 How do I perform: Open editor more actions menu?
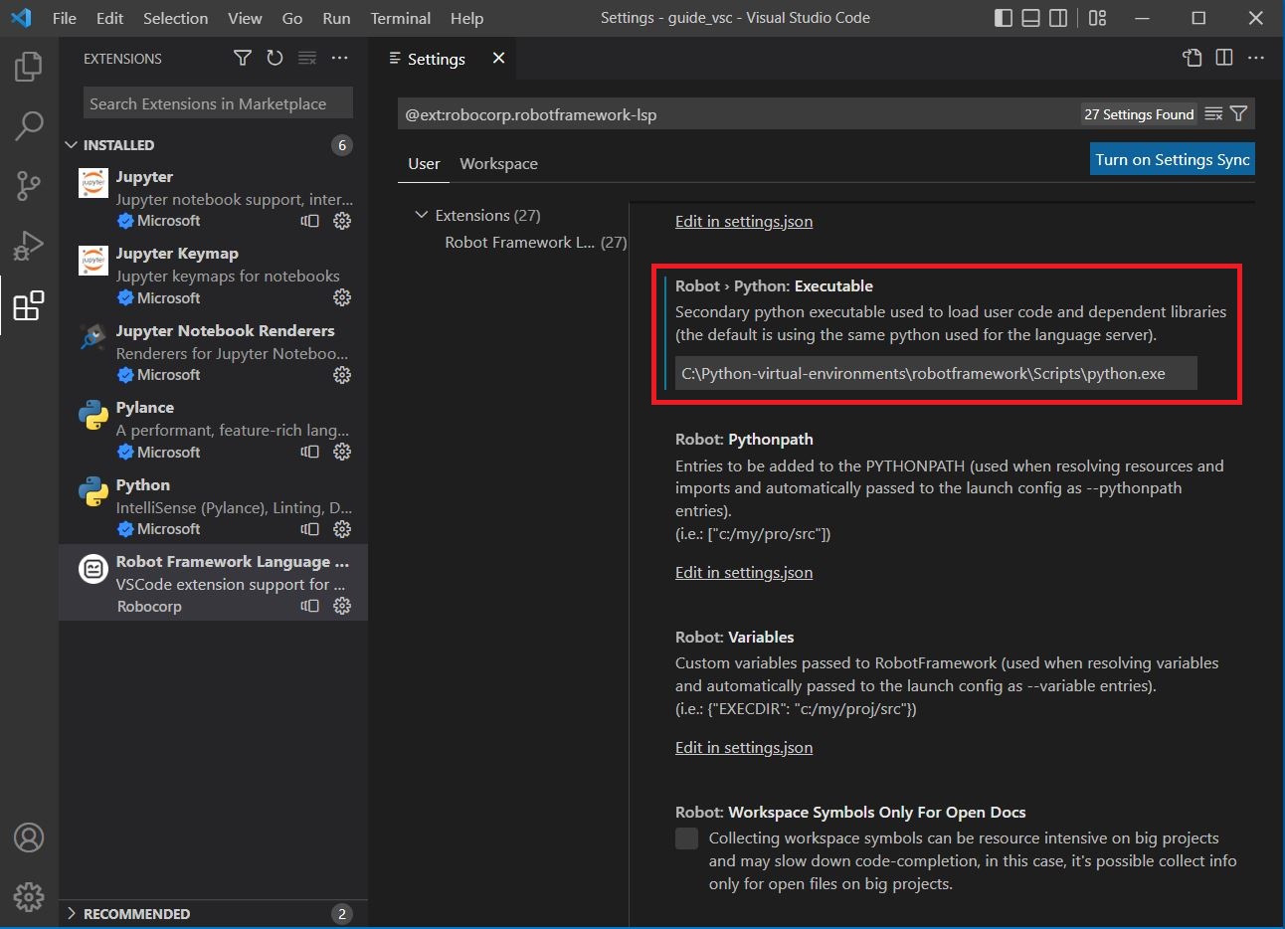pos(1256,58)
